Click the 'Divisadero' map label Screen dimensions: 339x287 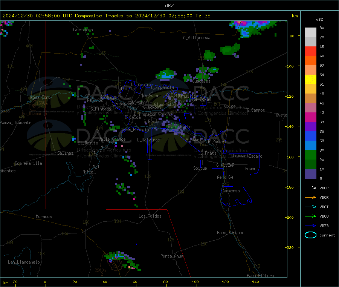pos(81,30)
